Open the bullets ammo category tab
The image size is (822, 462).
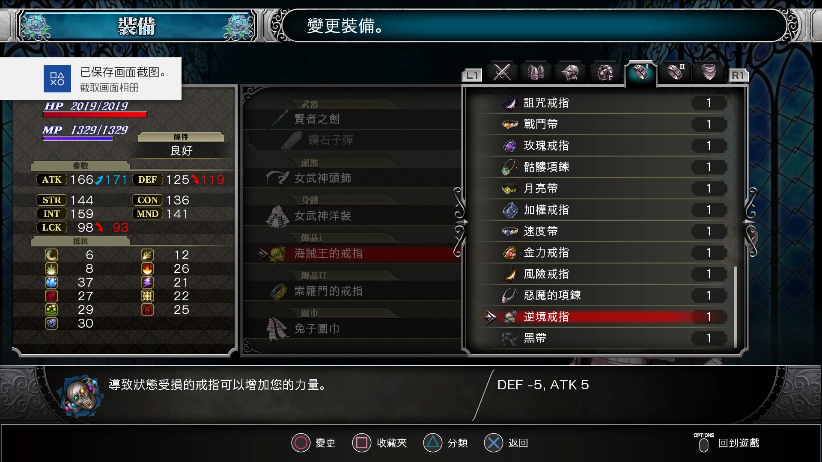click(x=536, y=72)
